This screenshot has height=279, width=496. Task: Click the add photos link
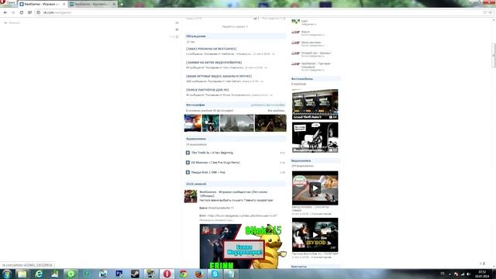click(267, 105)
